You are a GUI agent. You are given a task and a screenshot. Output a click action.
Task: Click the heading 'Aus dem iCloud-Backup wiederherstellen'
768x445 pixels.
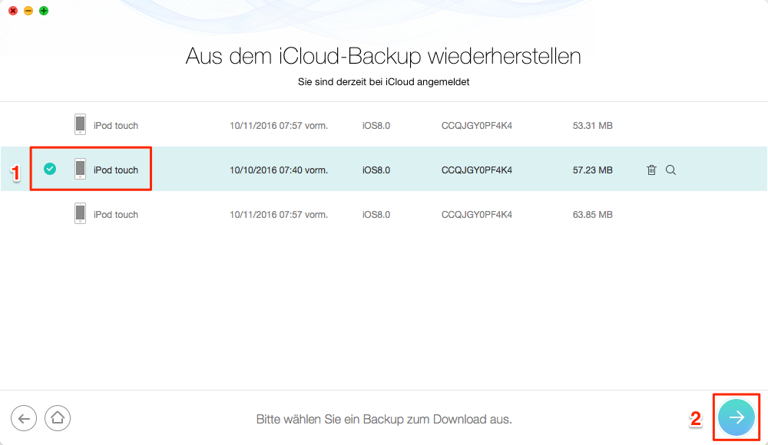pos(383,56)
